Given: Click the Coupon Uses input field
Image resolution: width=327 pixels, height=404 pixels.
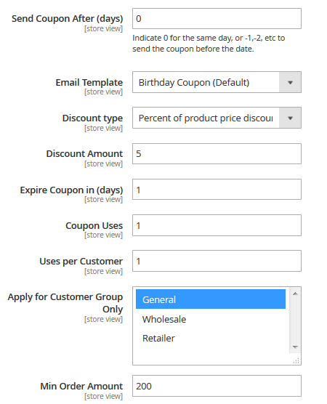Looking at the screenshot, I should tap(217, 225).
